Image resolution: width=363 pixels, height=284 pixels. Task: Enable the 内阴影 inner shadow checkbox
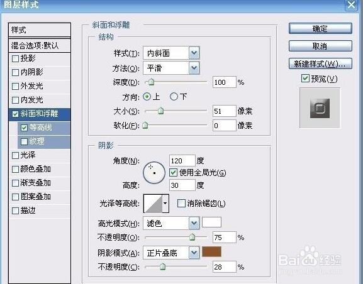click(15, 72)
